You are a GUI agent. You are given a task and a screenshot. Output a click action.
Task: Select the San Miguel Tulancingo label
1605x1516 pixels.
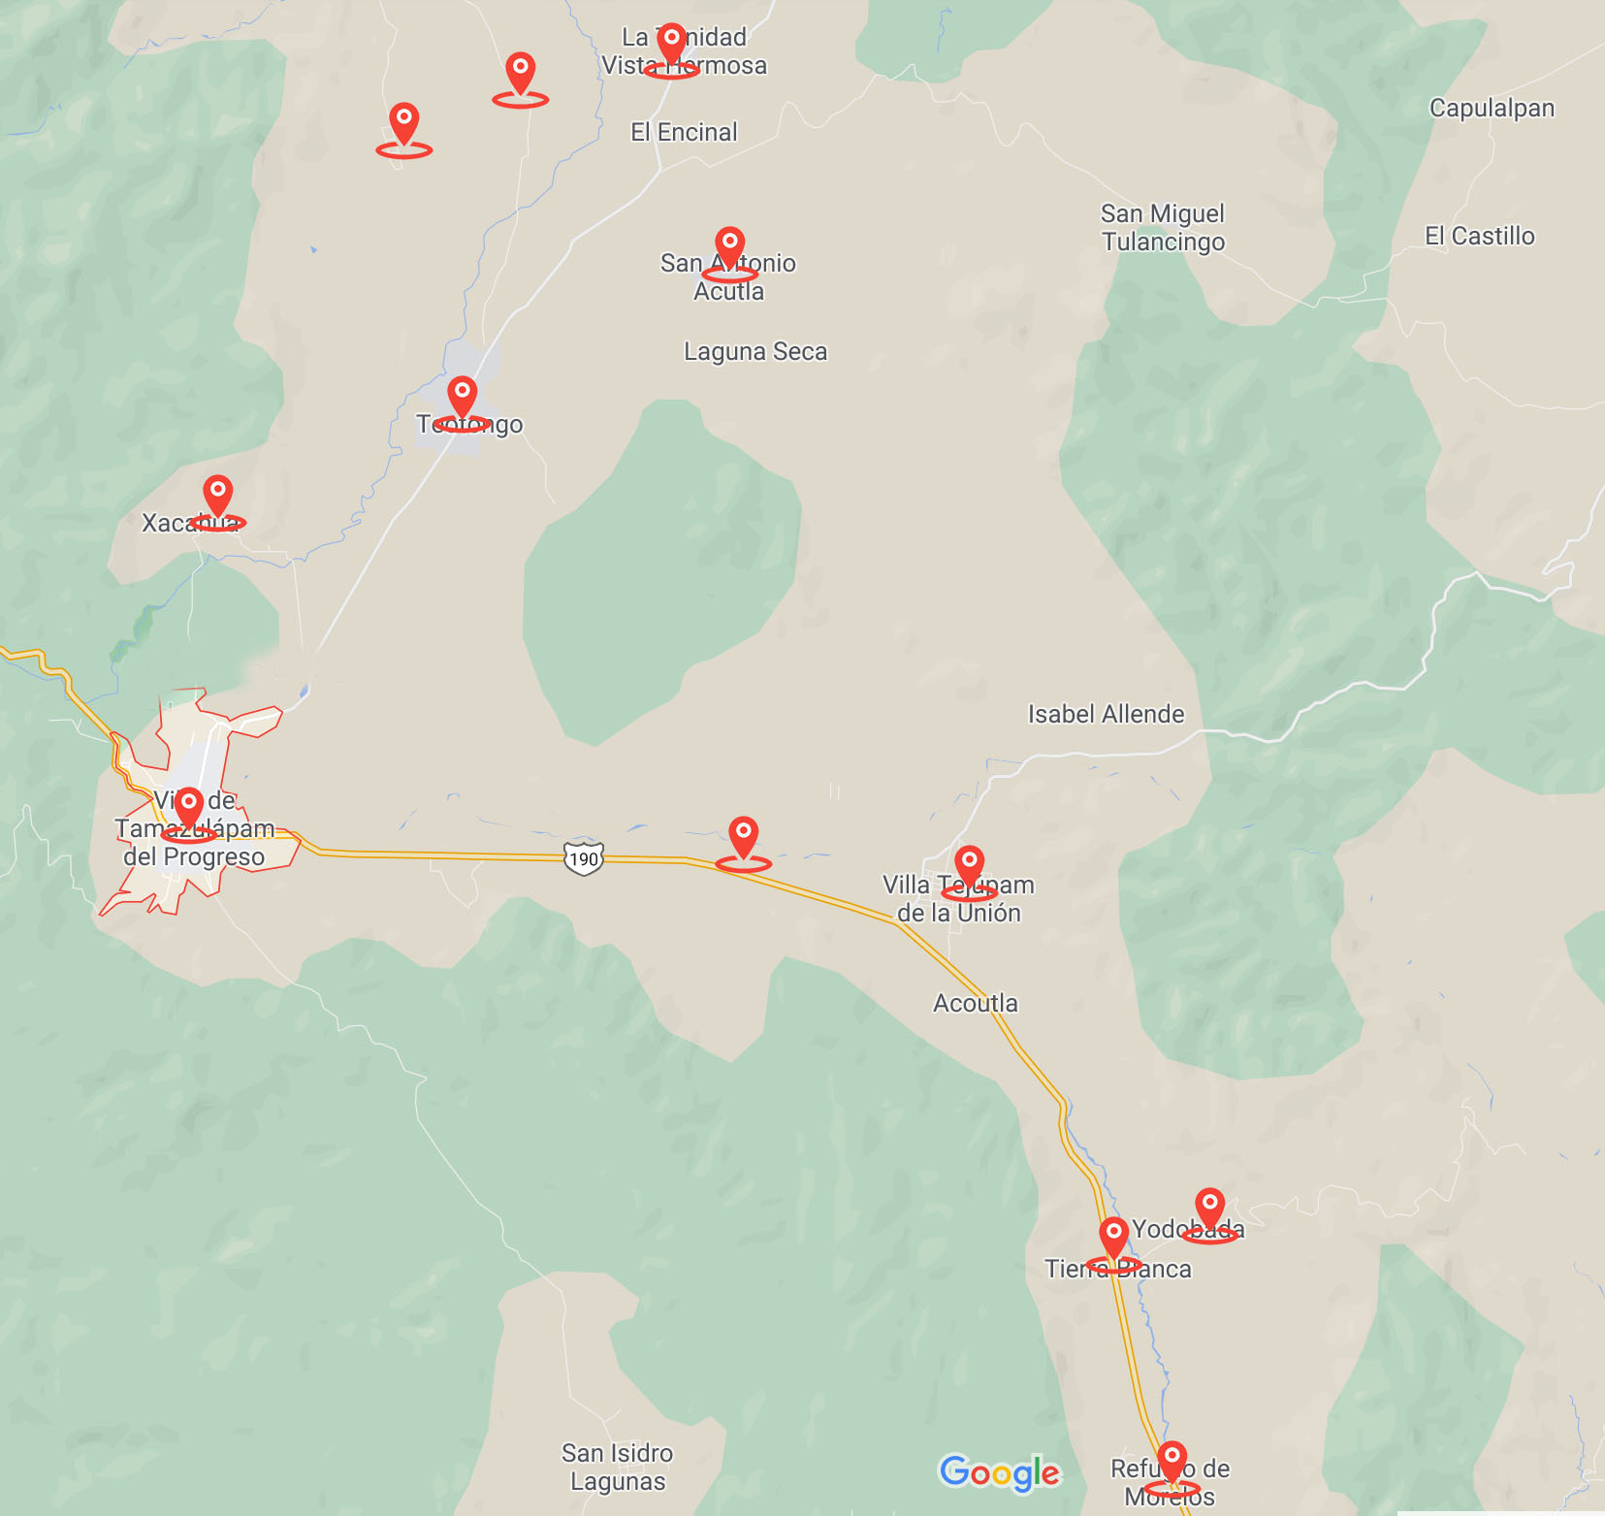pos(1163,227)
